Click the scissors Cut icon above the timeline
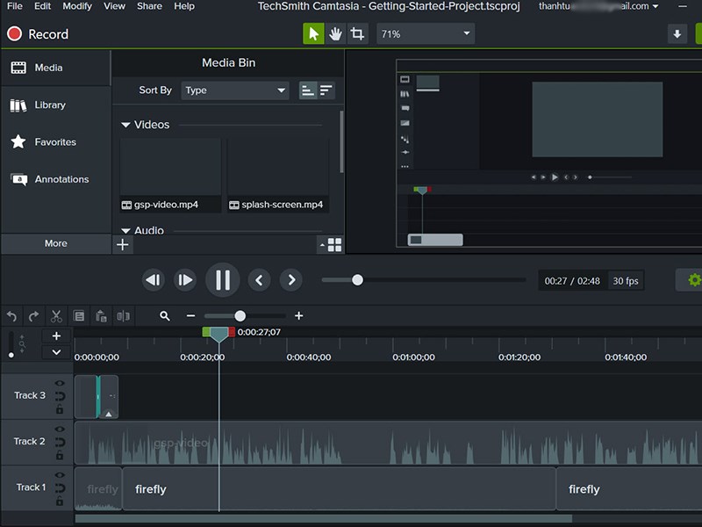Viewport: 702px width, 527px height. [x=56, y=316]
